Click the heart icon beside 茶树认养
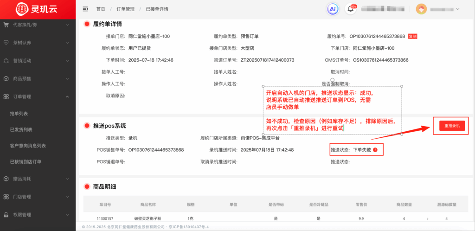475x231 pixels. [6, 43]
